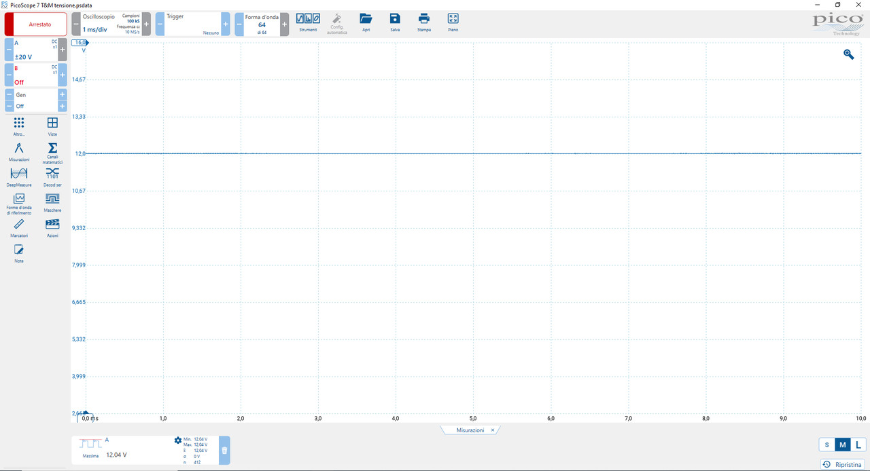The width and height of the screenshot is (870, 471).
Task: Decrease channel A range with minus button
Action: 9,50
